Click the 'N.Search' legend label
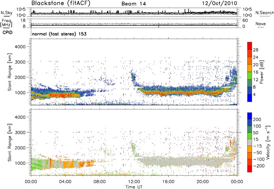The width and height of the screenshot is (274, 189). [264, 13]
